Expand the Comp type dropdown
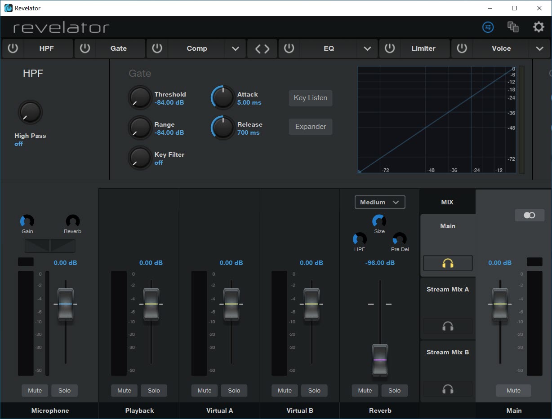 point(236,49)
